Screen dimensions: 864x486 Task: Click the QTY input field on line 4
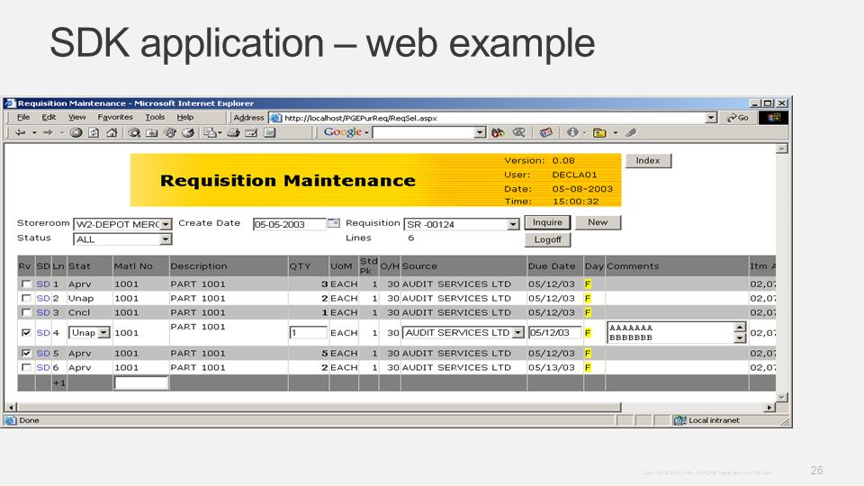pyautogui.click(x=308, y=333)
